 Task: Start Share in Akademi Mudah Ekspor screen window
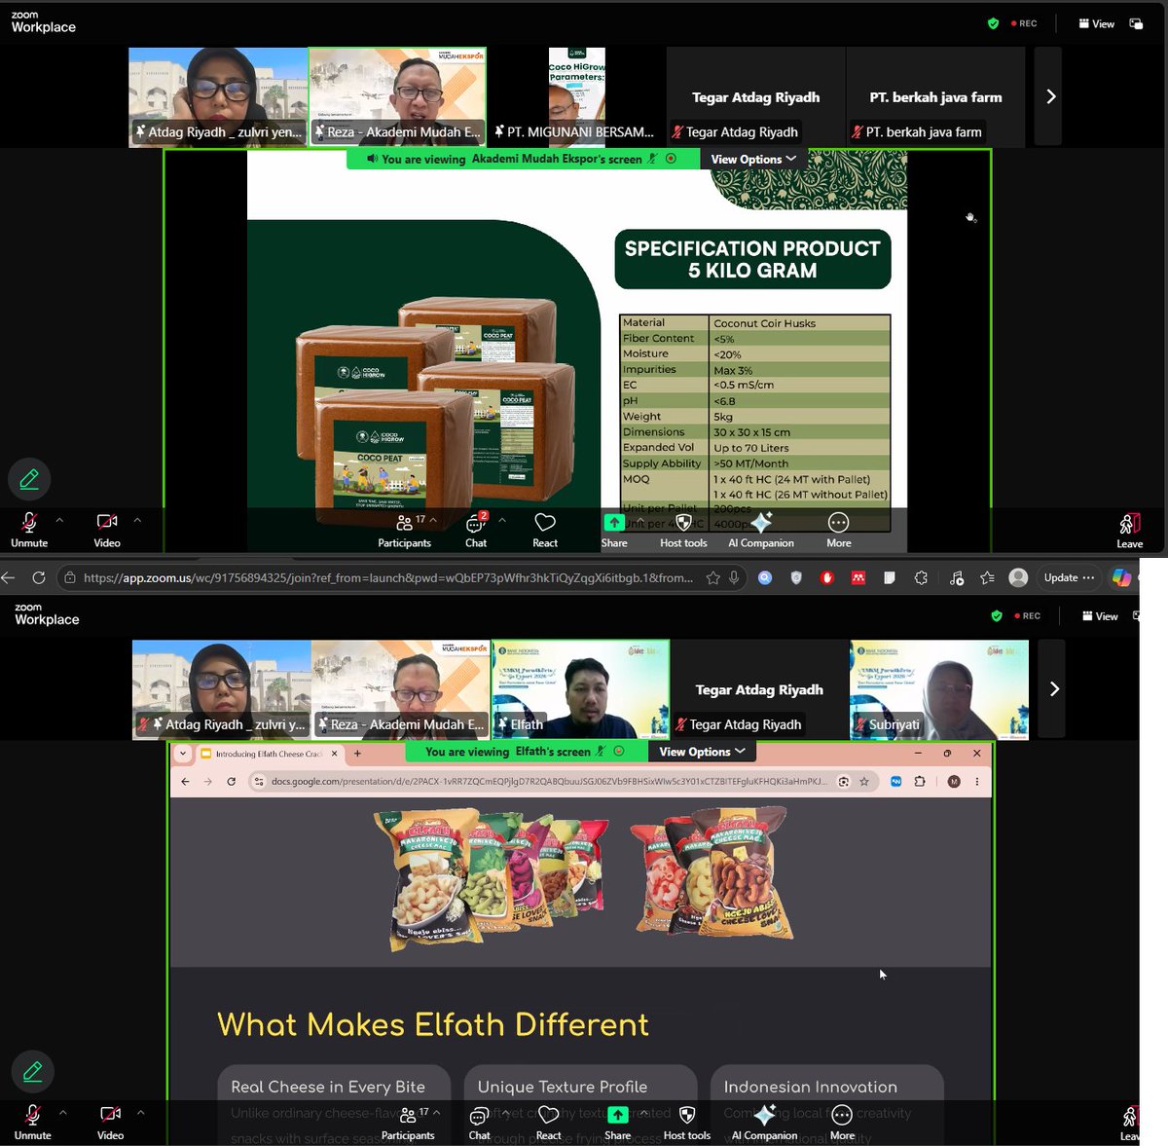click(x=614, y=531)
